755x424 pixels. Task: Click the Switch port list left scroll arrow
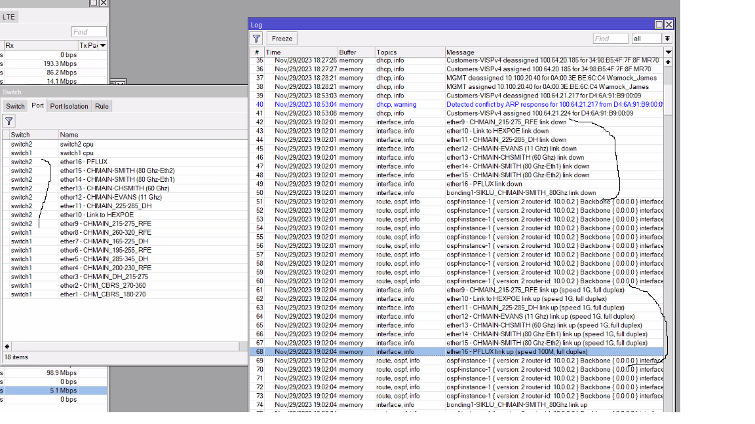point(7,346)
